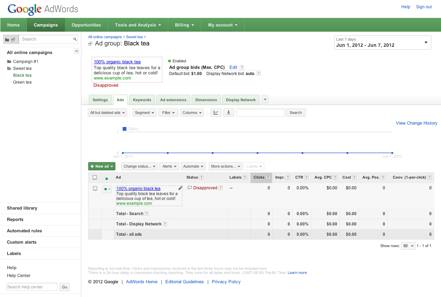441x297 pixels.
Task: Click the Status column help icon
Action: [201, 178]
